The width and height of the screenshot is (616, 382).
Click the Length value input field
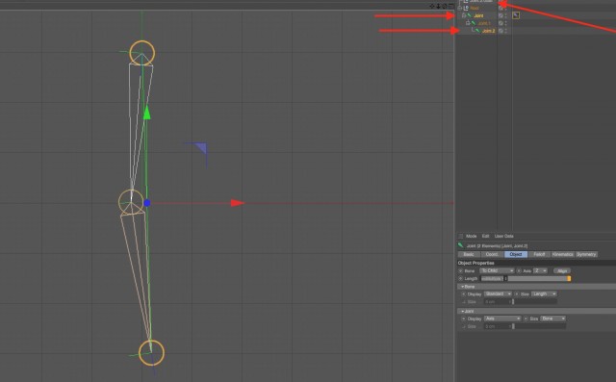492,279
